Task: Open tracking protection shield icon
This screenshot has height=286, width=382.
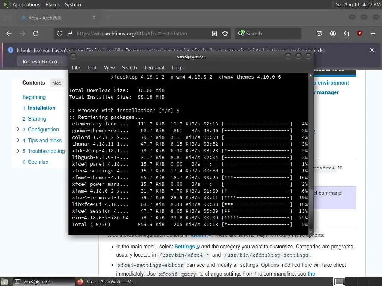Action: [x=60, y=34]
